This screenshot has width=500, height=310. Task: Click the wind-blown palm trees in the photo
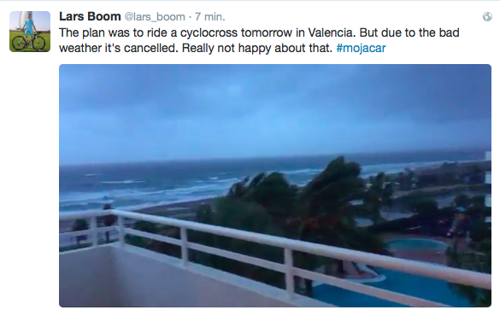pos(306,197)
